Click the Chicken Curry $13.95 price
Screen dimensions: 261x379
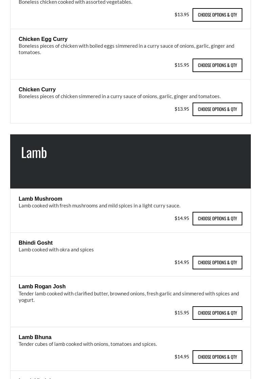(182, 109)
